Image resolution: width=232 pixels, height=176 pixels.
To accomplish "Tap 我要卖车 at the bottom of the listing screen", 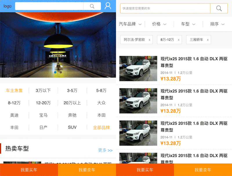I will coord(203,170).
